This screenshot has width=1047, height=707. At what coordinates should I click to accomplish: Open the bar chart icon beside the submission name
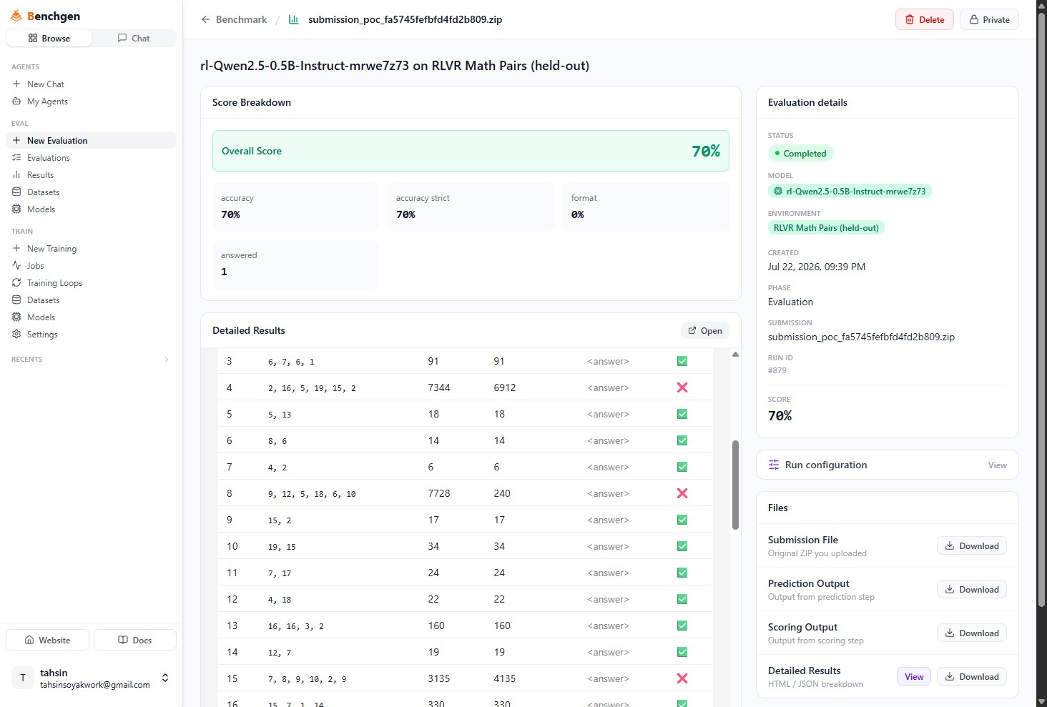[293, 19]
